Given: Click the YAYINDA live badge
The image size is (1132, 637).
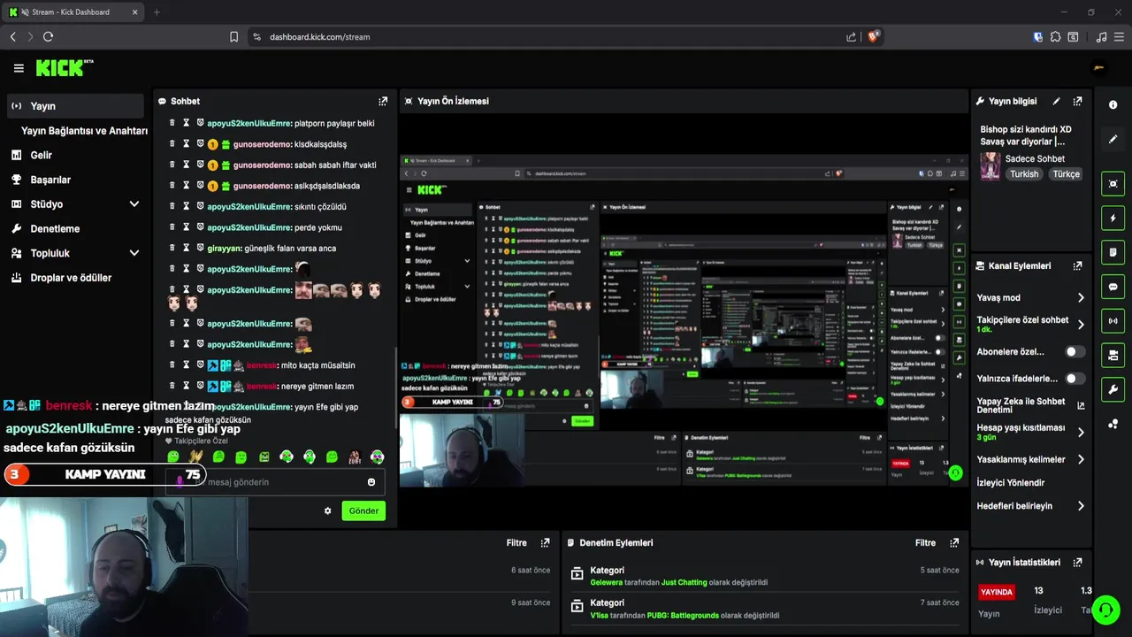Looking at the screenshot, I should (x=997, y=592).
